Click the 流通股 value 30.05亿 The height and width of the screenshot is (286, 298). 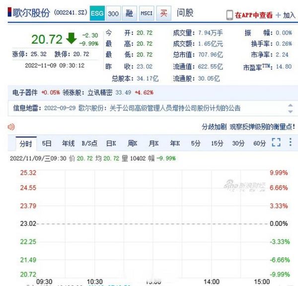[x=209, y=78]
